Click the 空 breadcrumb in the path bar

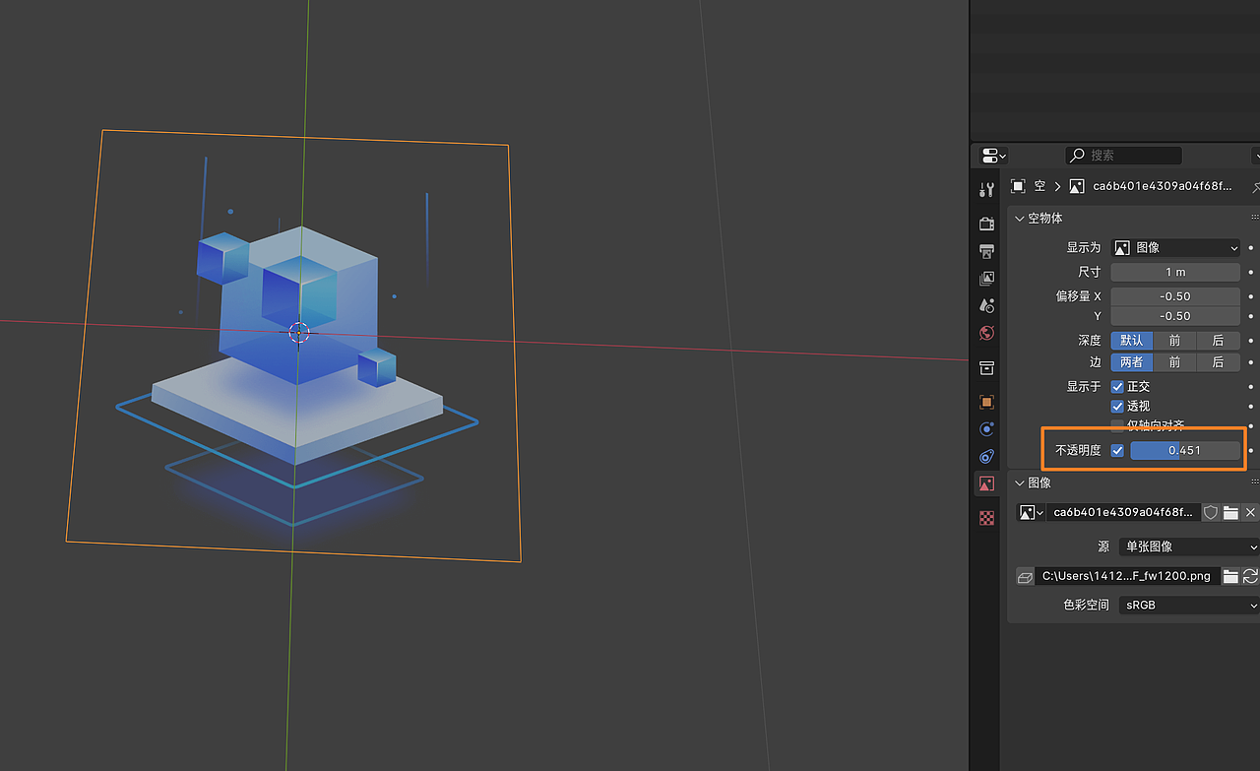coord(1039,186)
